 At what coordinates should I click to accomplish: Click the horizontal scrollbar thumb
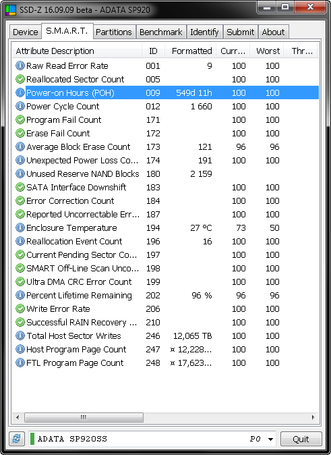click(84, 418)
